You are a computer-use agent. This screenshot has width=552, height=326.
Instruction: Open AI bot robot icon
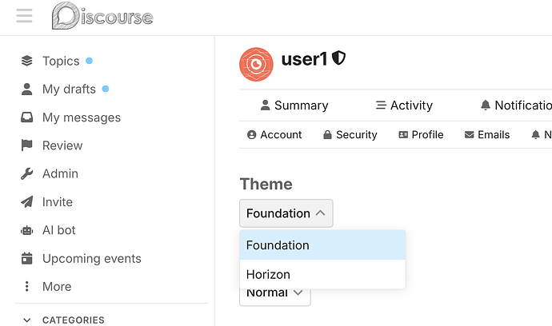[26, 230]
